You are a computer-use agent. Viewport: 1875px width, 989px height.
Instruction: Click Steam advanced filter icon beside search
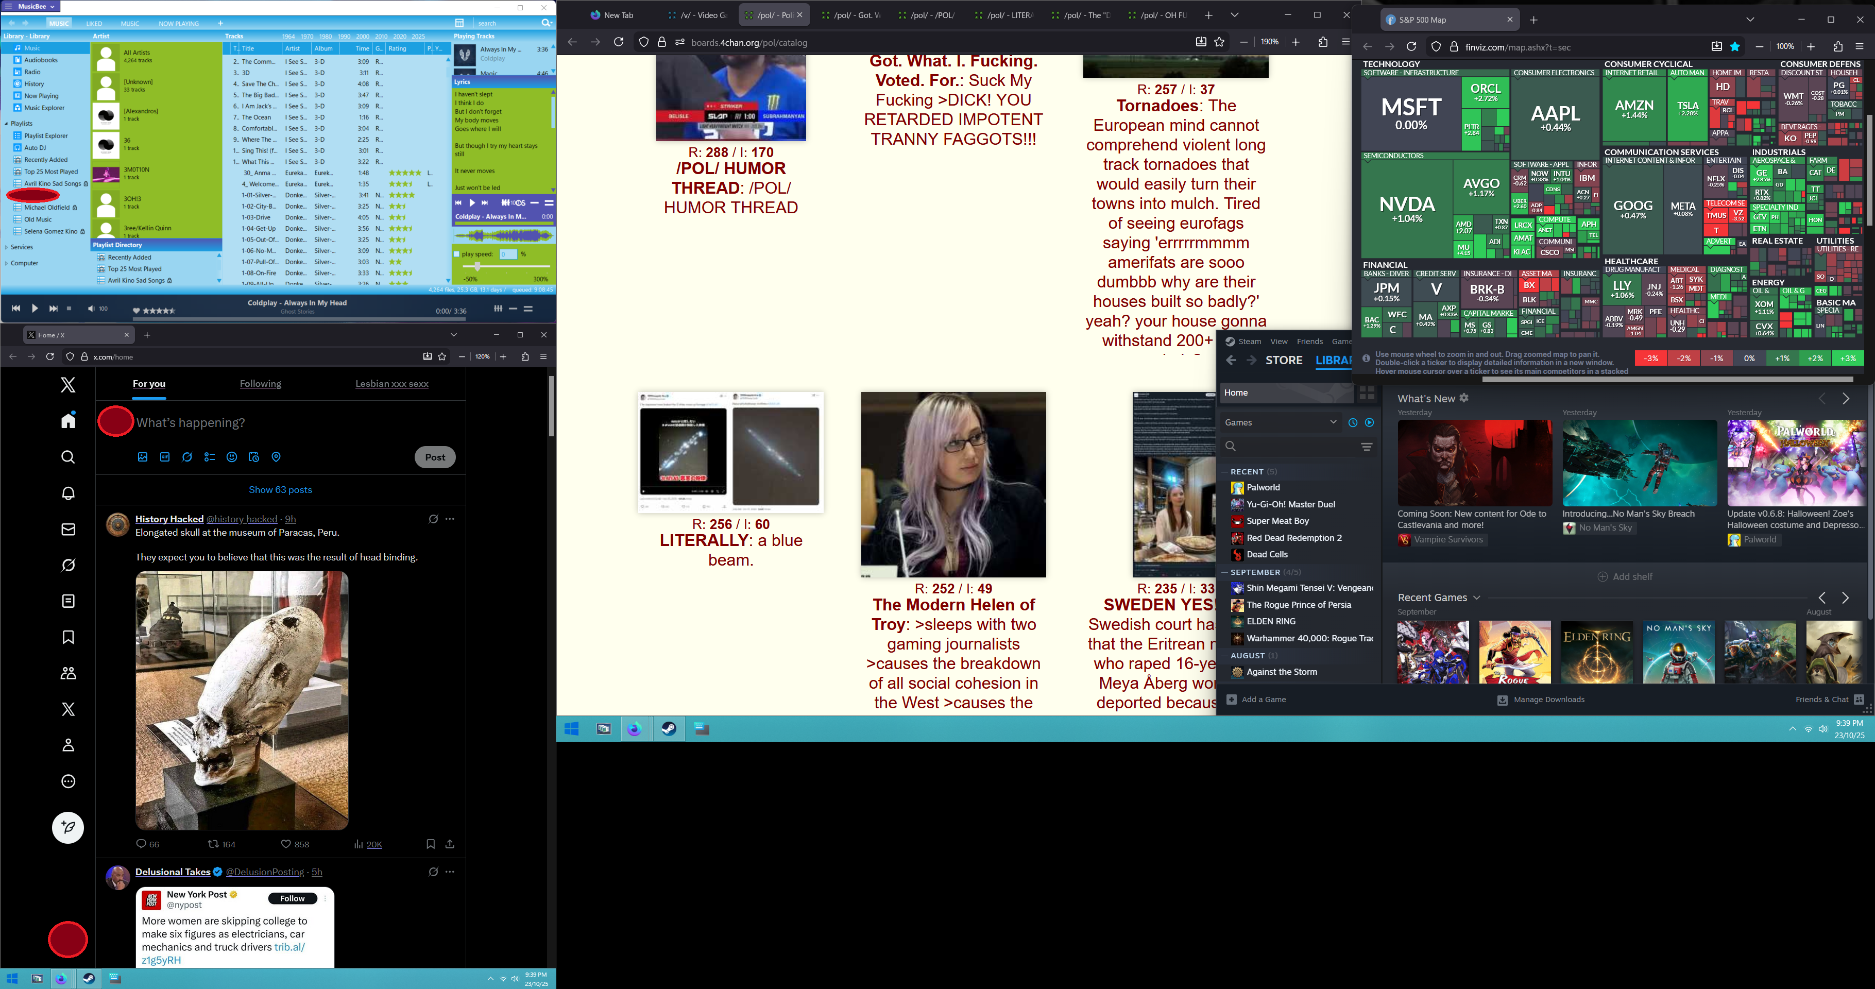(x=1366, y=446)
